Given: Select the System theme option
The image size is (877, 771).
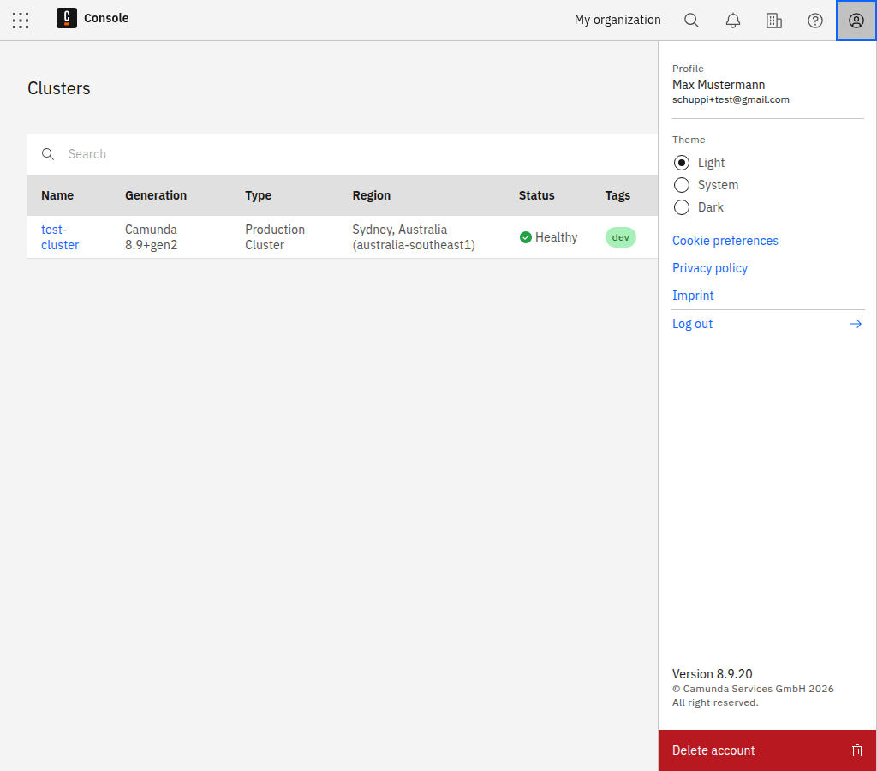Looking at the screenshot, I should (682, 185).
